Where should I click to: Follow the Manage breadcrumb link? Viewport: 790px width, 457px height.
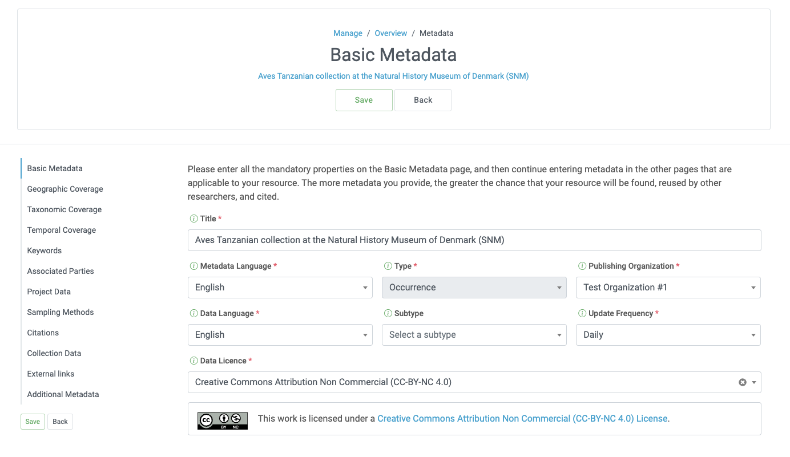coord(348,33)
